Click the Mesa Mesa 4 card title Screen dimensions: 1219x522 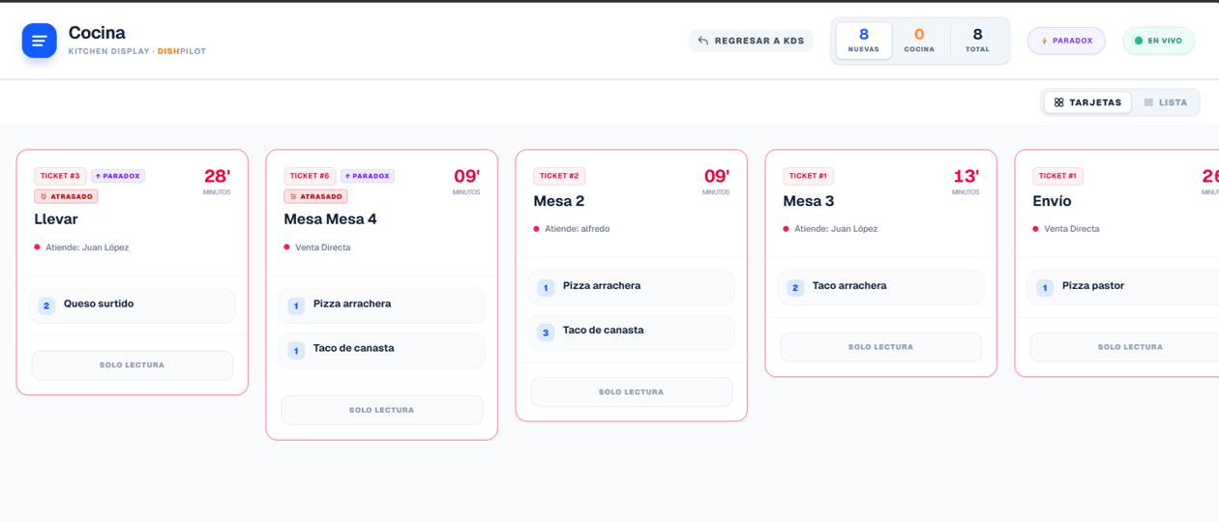click(x=330, y=219)
